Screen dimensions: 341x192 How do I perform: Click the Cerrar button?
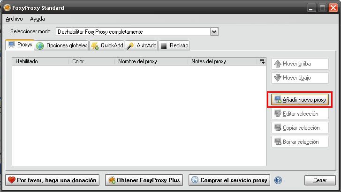[320, 180]
